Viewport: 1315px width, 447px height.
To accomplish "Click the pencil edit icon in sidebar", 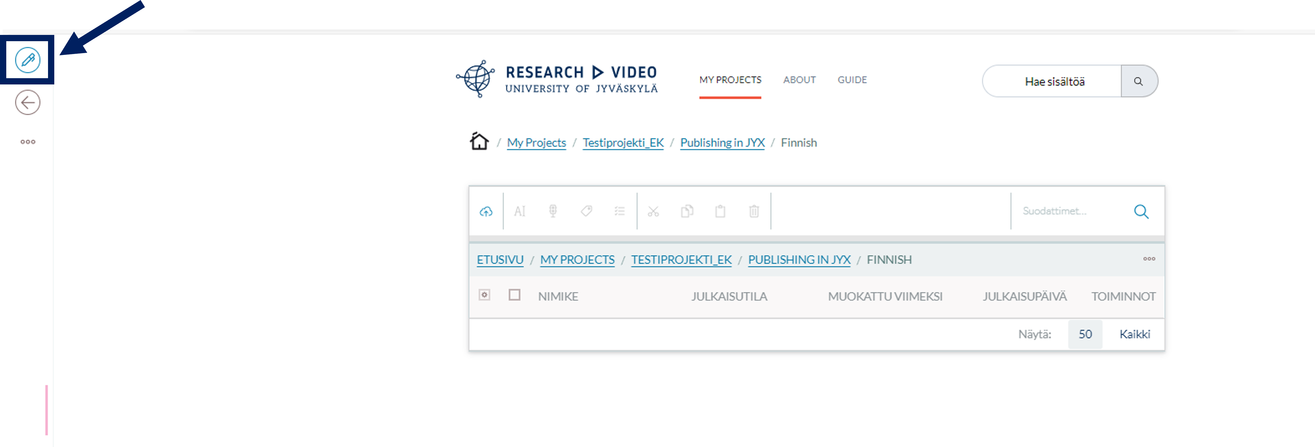I will point(27,60).
